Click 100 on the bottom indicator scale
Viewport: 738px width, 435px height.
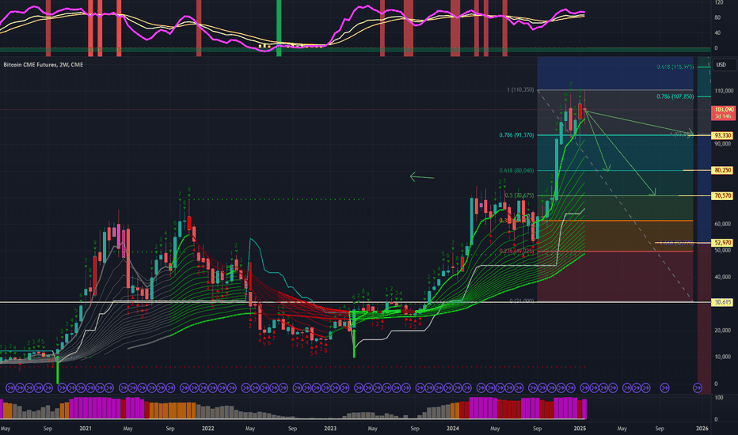point(719,398)
